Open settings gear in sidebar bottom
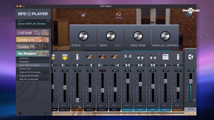Image resolution: width=214 pixels, height=120 pixels. (20, 113)
